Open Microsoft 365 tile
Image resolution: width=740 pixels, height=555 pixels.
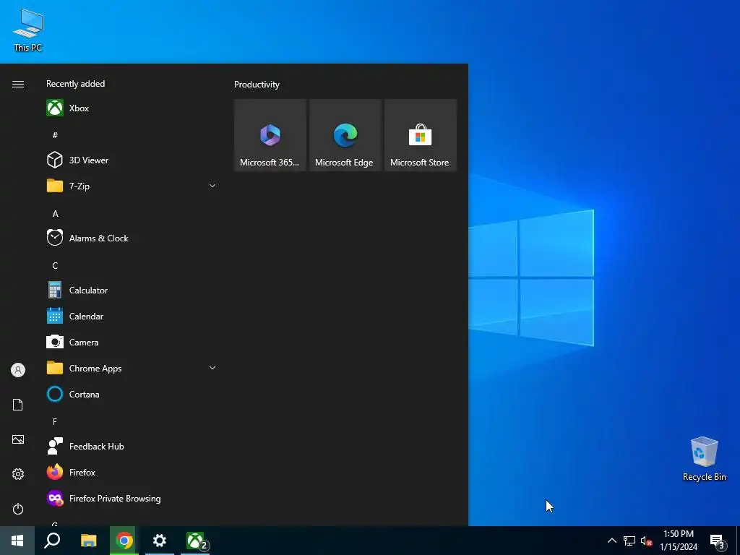click(x=270, y=135)
